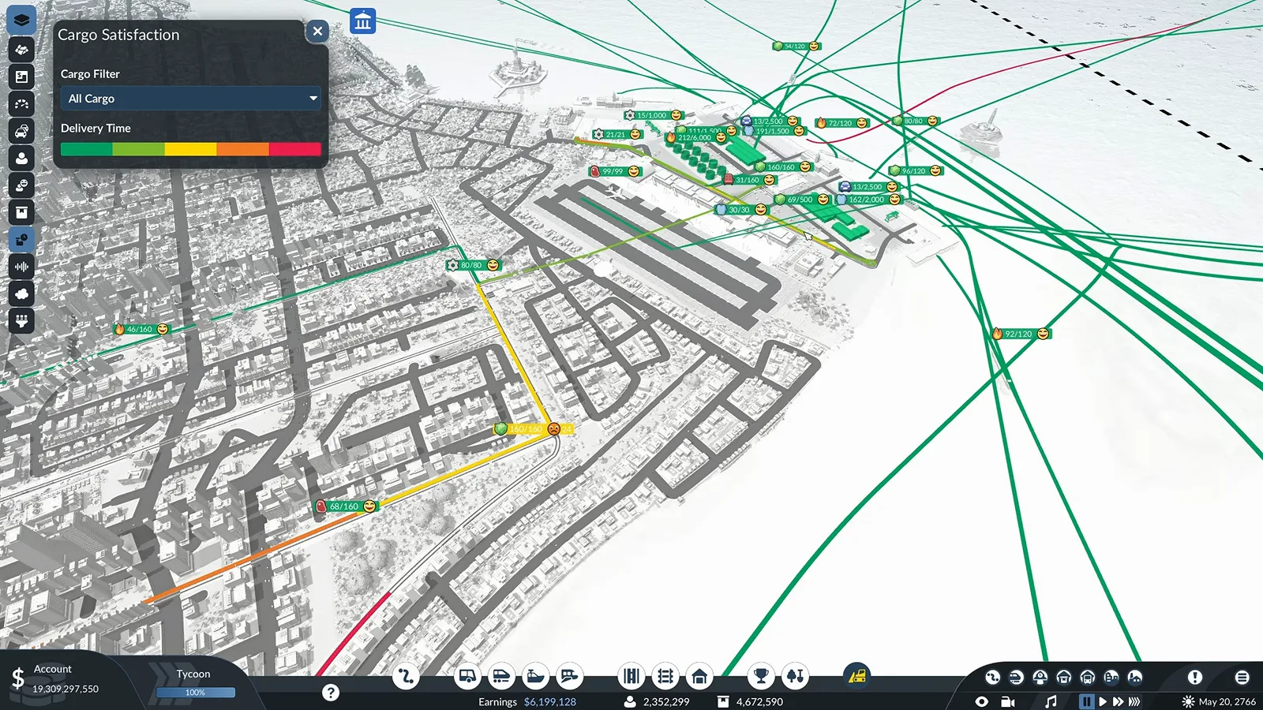Open the depot building menu icon
The width and height of the screenshot is (1263, 710).
[x=699, y=676]
